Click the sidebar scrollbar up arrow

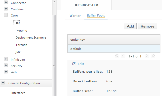[x=54, y=2]
